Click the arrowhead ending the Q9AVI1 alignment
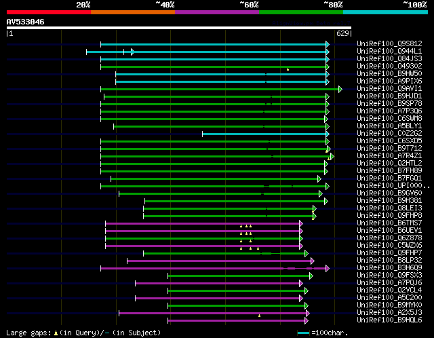This screenshot has width=434, height=338. (340, 89)
